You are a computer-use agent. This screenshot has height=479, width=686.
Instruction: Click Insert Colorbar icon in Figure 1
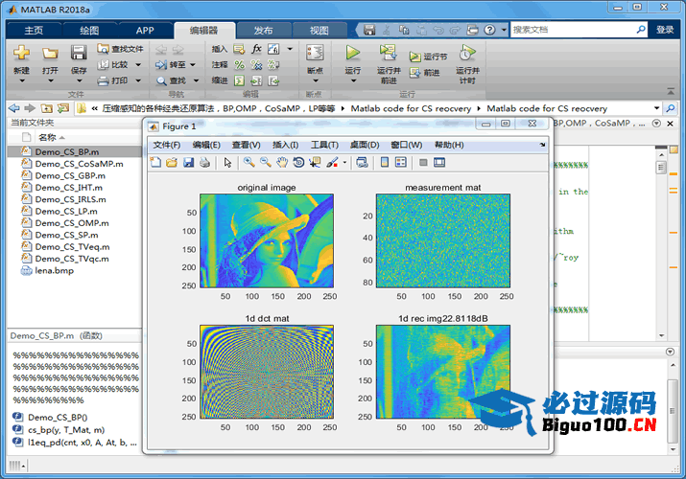pos(385,163)
